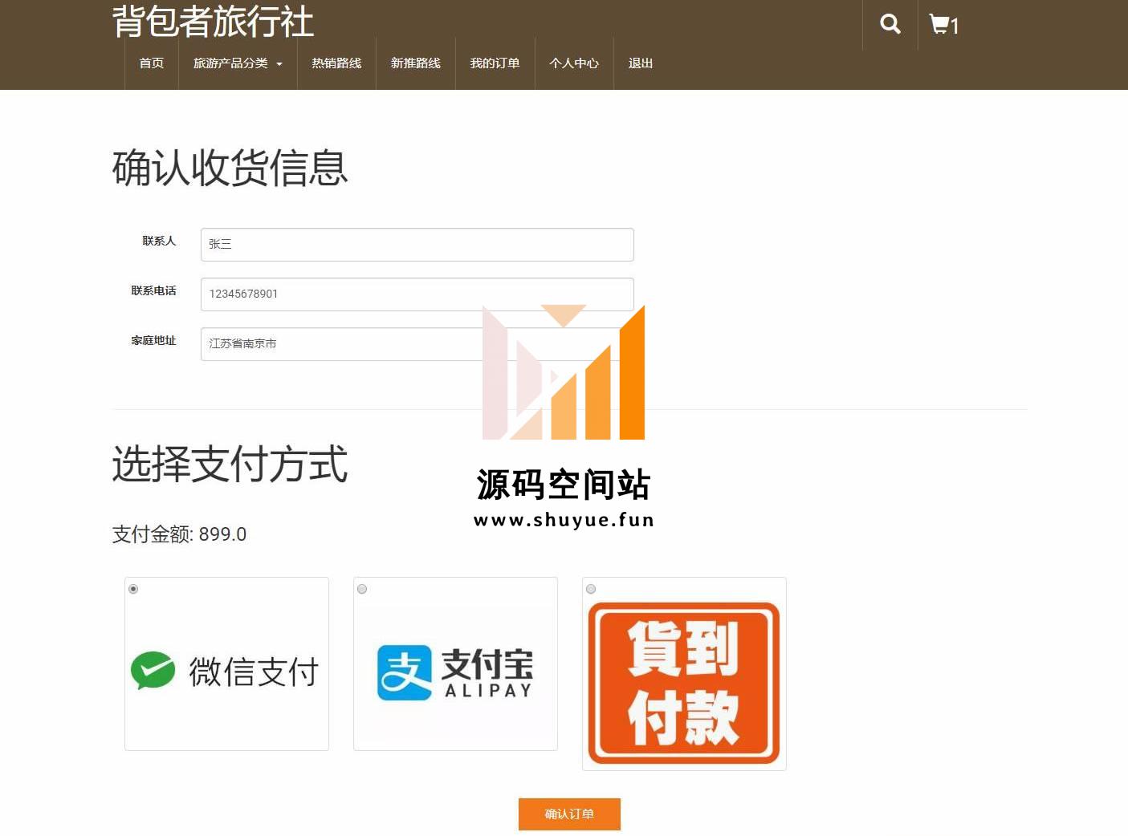The image size is (1128, 836).
Task: Click the 微信支付 logo image
Action: click(226, 672)
